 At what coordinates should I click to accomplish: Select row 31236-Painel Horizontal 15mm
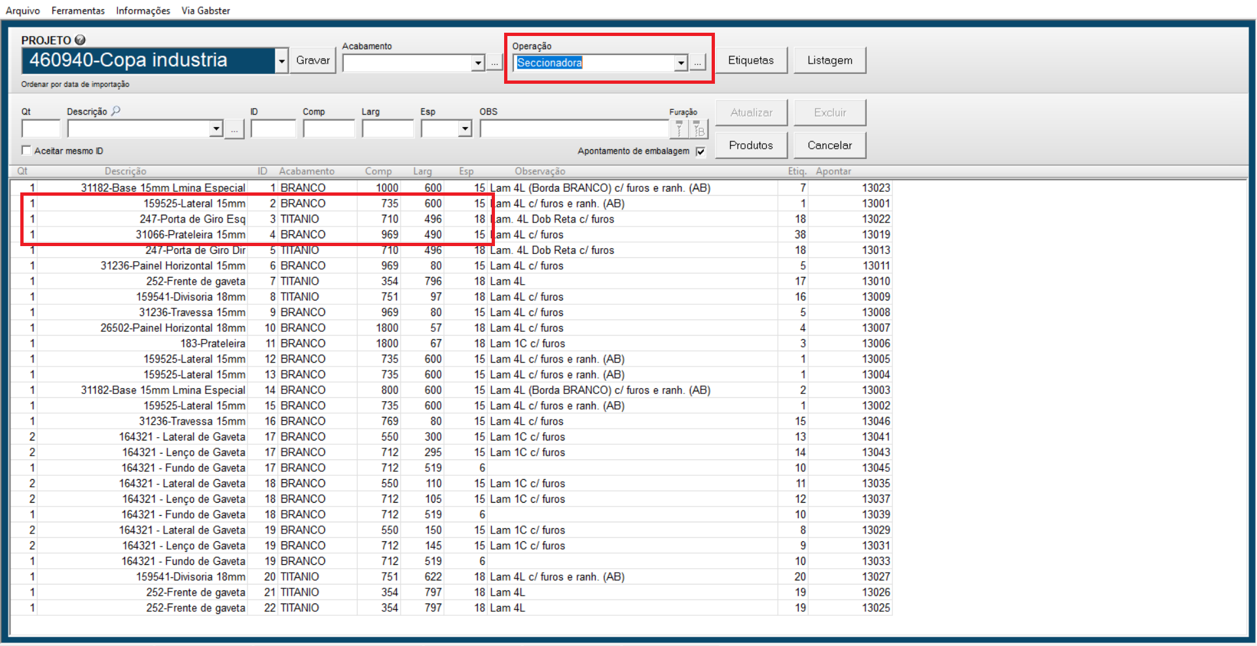[x=451, y=266]
